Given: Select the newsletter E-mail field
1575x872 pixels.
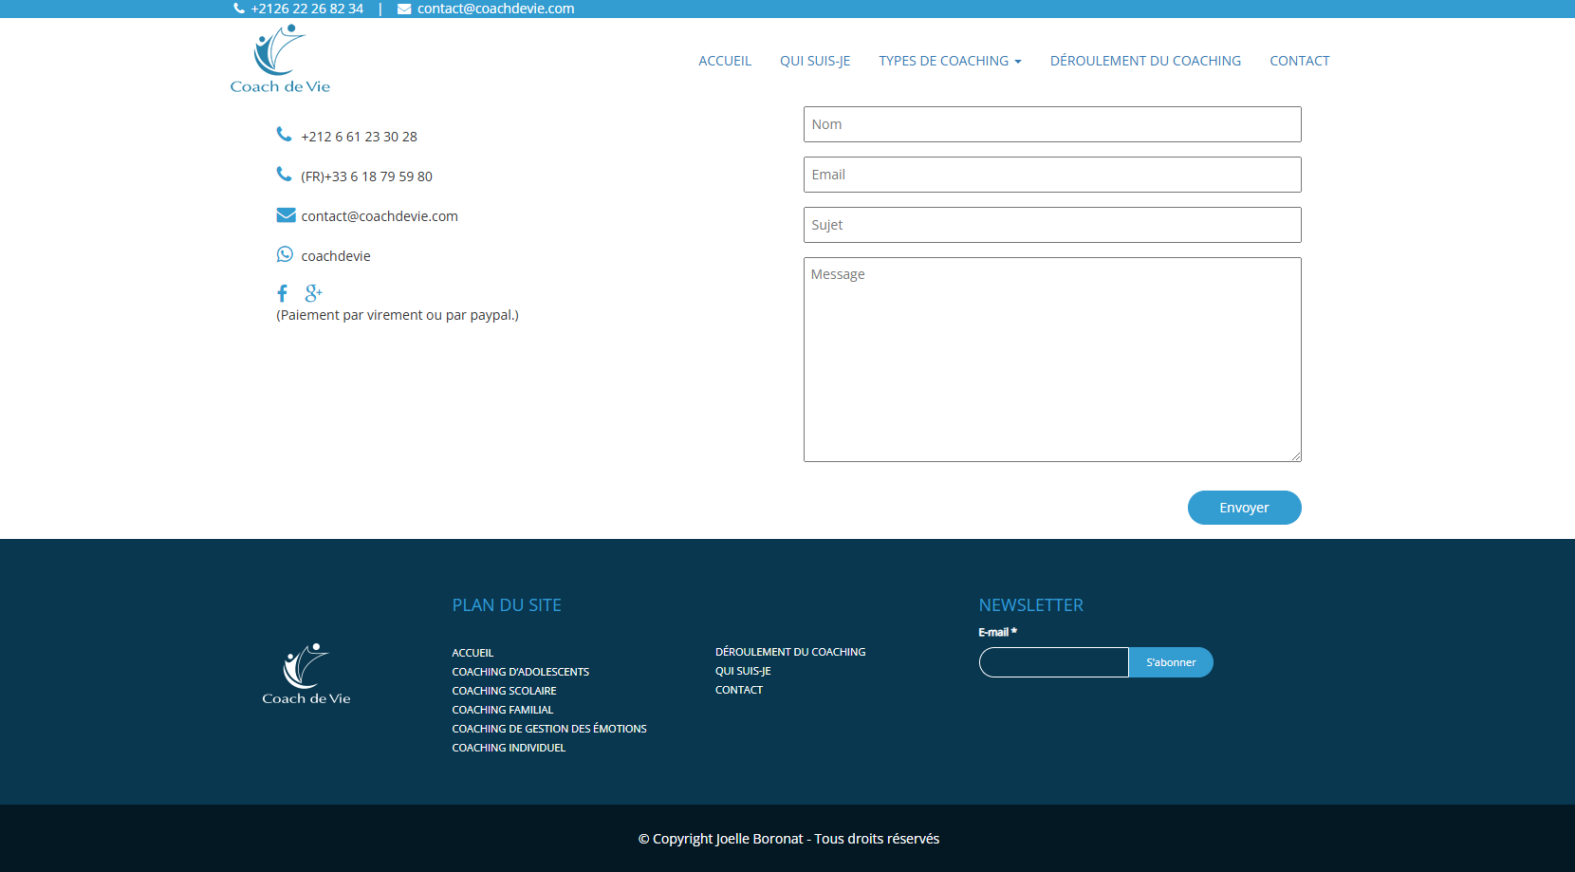Looking at the screenshot, I should 1053,662.
